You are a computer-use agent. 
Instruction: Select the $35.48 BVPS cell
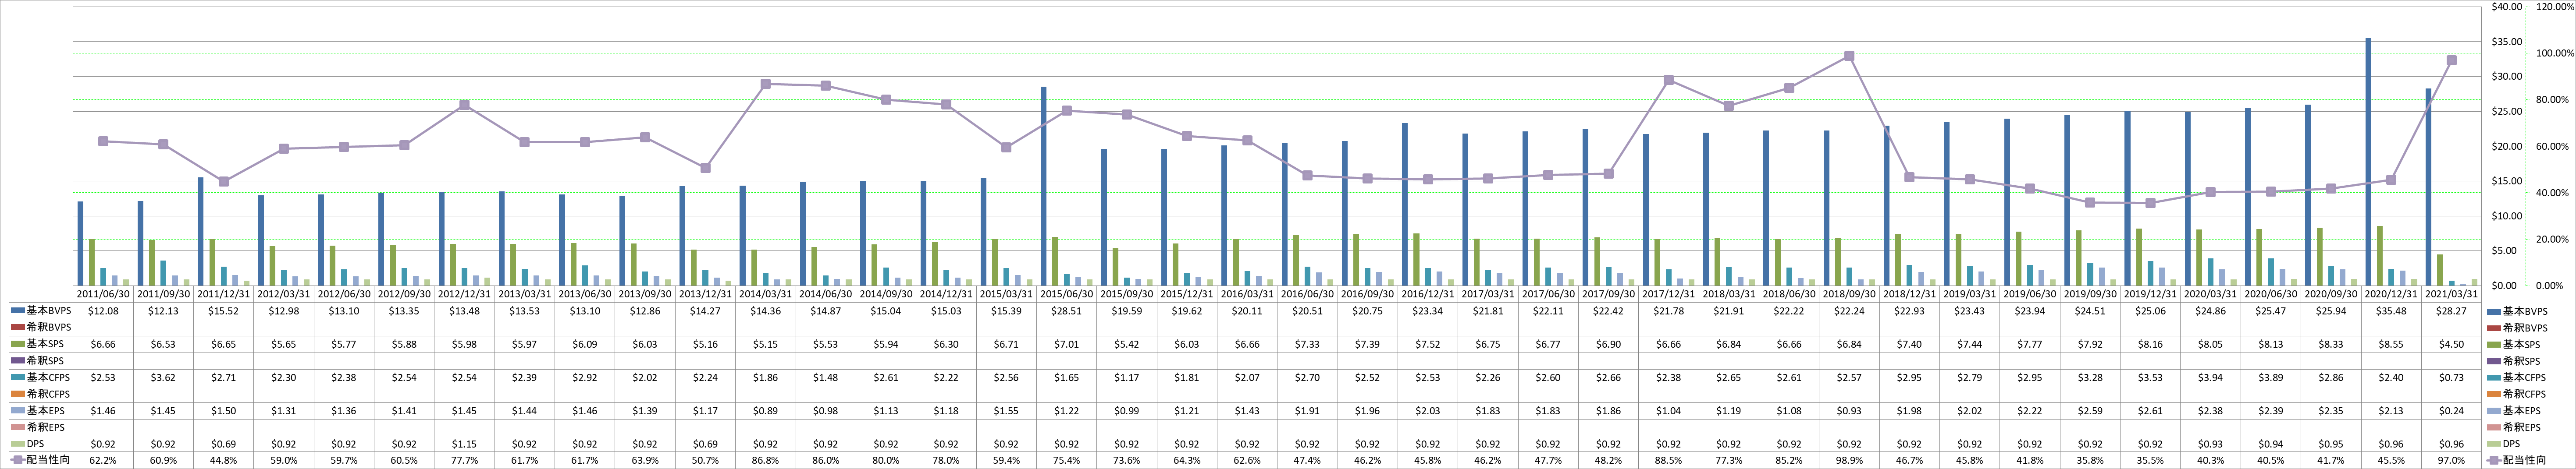[2391, 310]
